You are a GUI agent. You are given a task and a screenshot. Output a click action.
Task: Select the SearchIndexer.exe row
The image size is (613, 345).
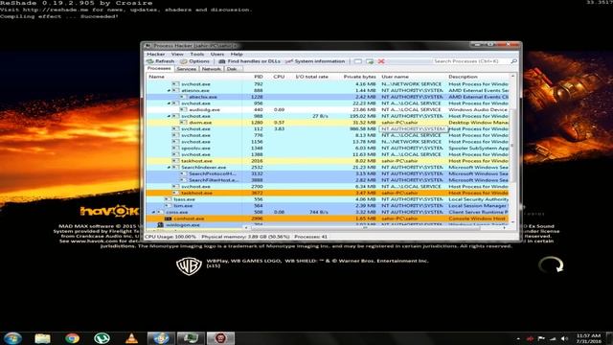[x=328, y=168]
